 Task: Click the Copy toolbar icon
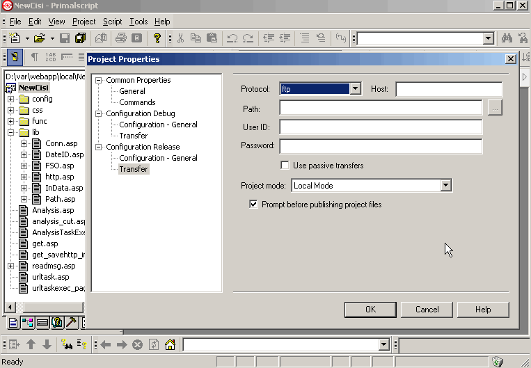196,38
